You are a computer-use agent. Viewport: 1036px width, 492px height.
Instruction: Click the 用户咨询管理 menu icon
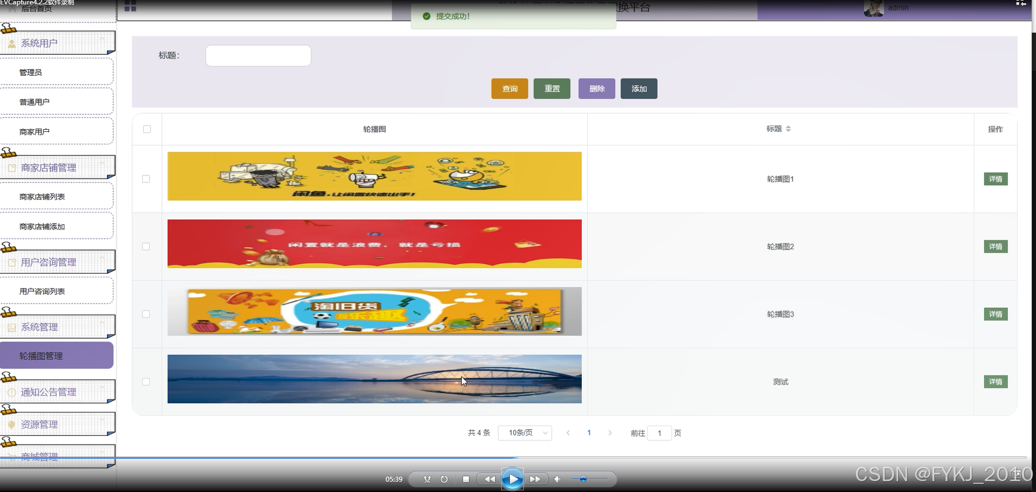coord(11,263)
